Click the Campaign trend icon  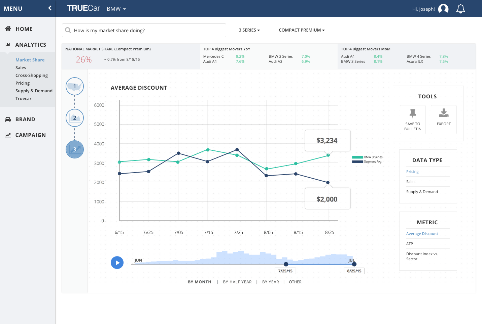[8, 135]
